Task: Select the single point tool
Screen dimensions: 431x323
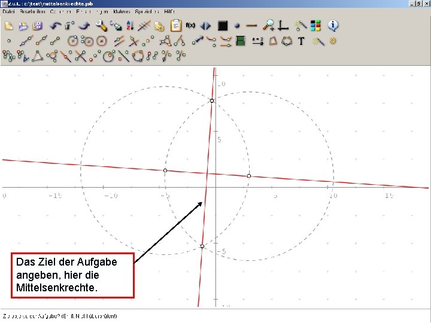Action: click(x=9, y=41)
